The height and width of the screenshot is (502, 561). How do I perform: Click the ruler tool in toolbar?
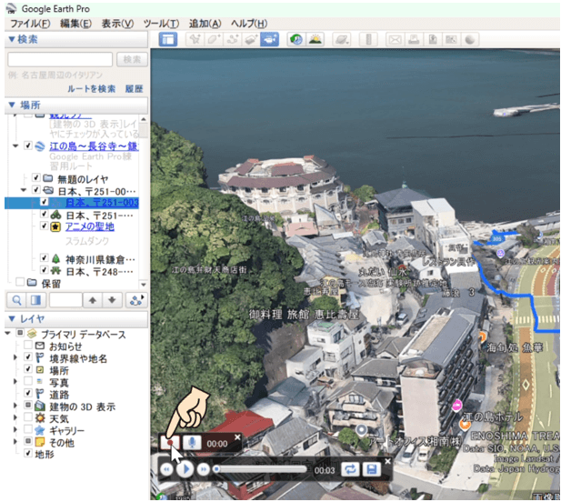[367, 40]
